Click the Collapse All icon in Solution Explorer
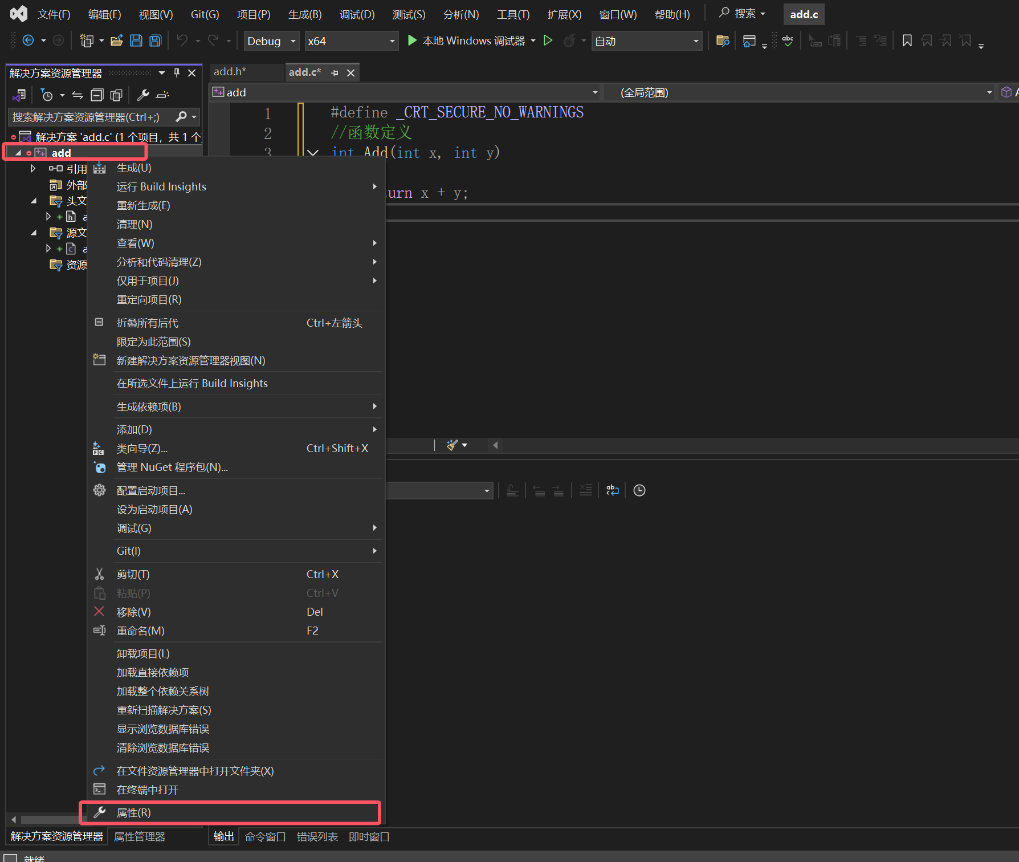Screen dimensions: 1019x862 97,95
